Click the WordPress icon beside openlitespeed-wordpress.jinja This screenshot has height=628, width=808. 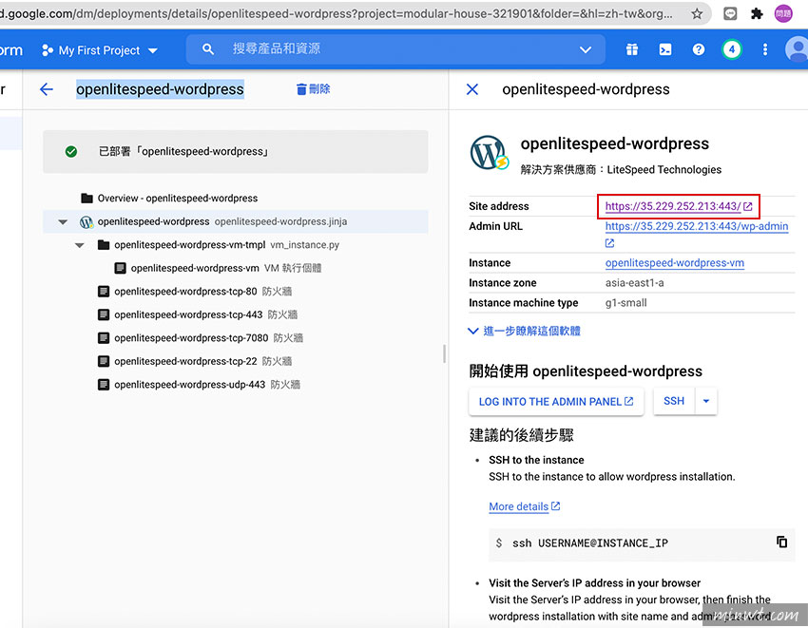point(87,222)
